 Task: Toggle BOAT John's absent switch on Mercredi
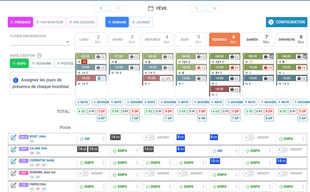click(x=149, y=137)
